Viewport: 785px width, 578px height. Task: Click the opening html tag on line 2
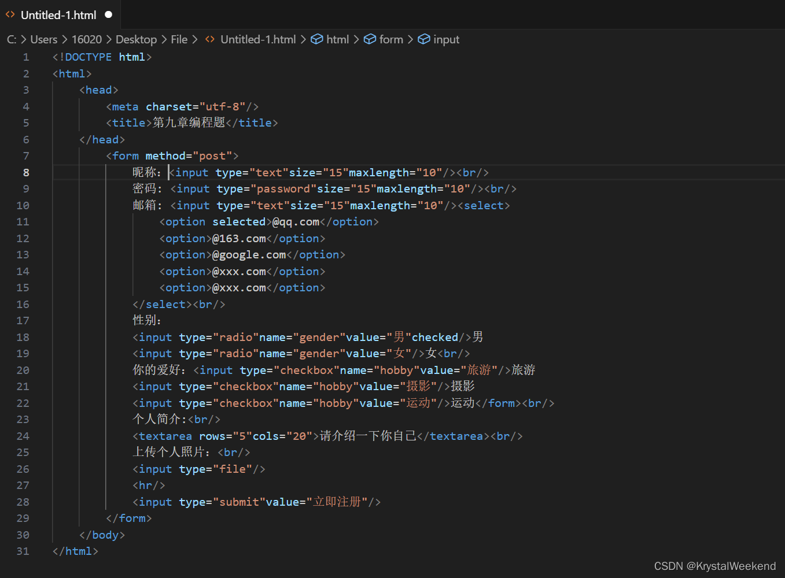(x=72, y=74)
